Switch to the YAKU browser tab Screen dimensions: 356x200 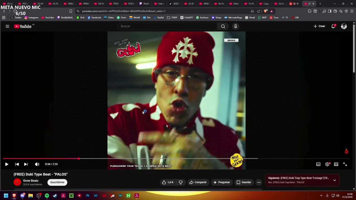(68, 4)
